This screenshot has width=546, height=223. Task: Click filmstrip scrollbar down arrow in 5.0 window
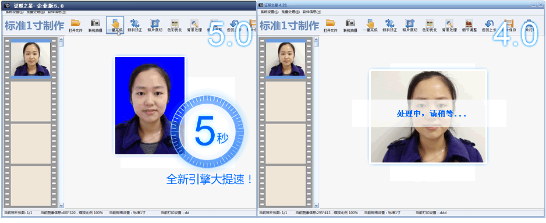(62, 206)
